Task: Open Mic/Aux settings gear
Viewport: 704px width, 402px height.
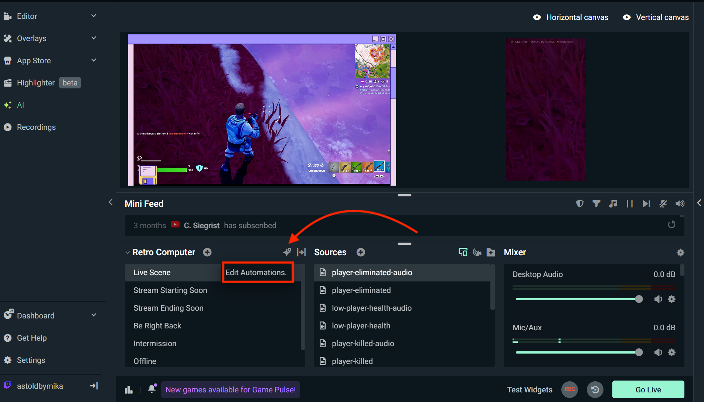Action: [x=672, y=352]
